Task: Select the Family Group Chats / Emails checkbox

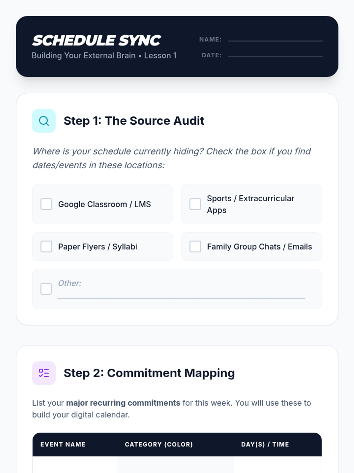Action: click(195, 247)
